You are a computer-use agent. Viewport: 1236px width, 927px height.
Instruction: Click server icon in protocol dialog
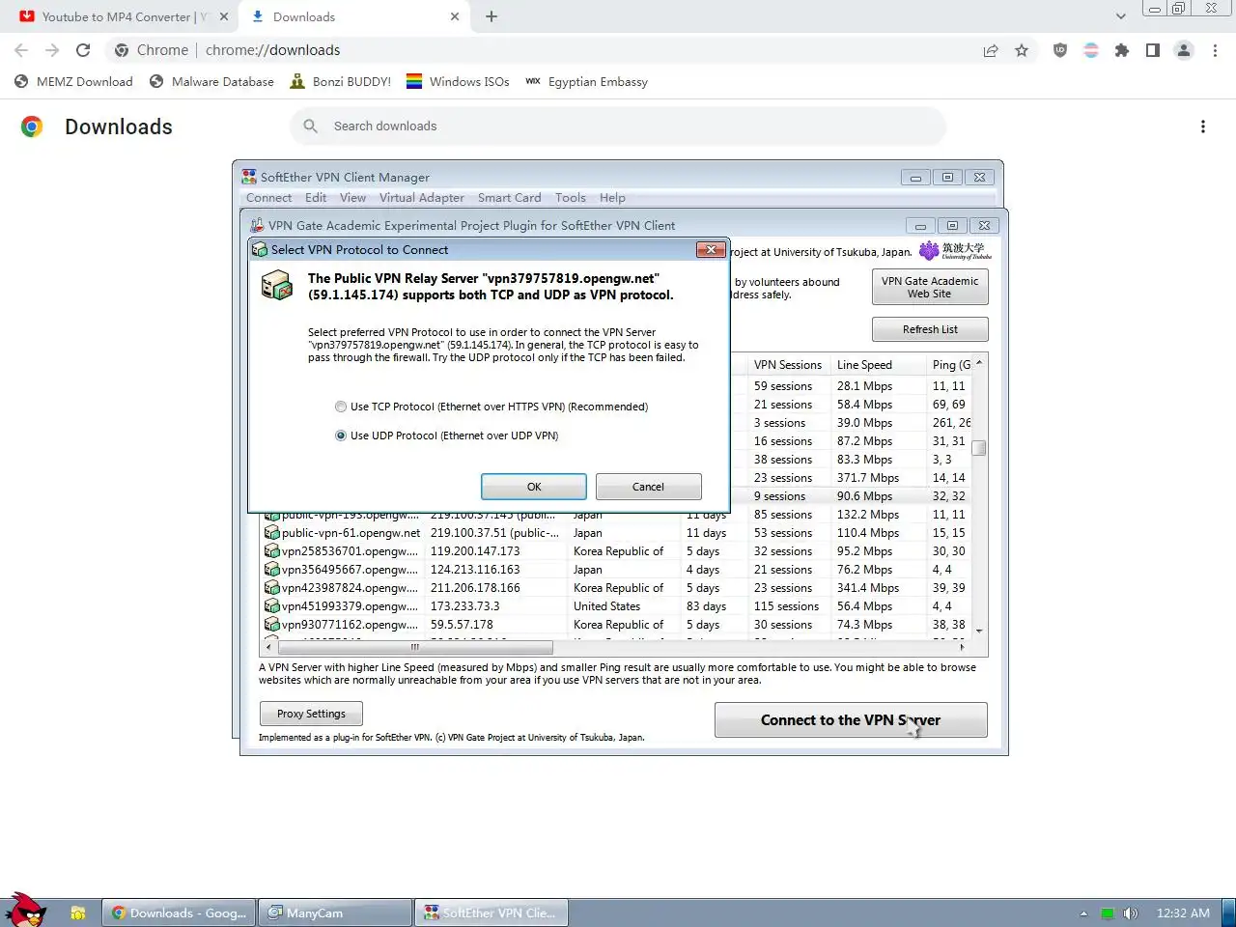277,285
